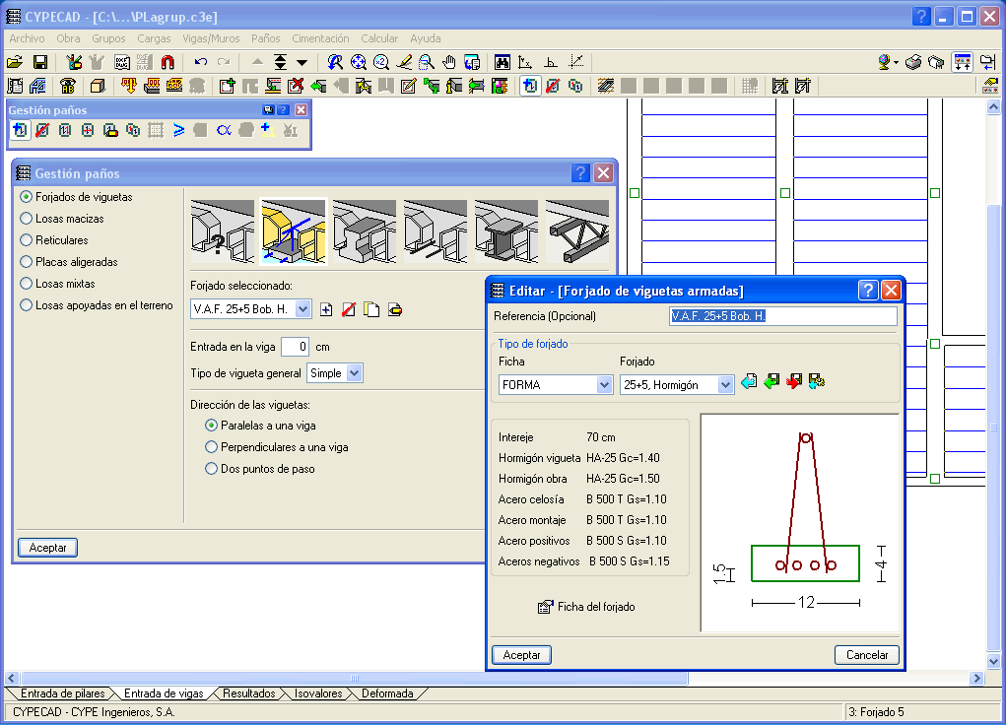The height and width of the screenshot is (725, 1006).
Task: Click the delete panel red X icon
Action: point(296,86)
